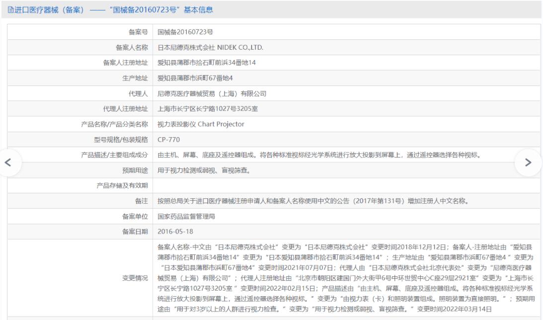Select description starting 由主机、屏幕、底座及遥控器组成
The width and height of the screenshot is (543, 320).
[x=319, y=155]
